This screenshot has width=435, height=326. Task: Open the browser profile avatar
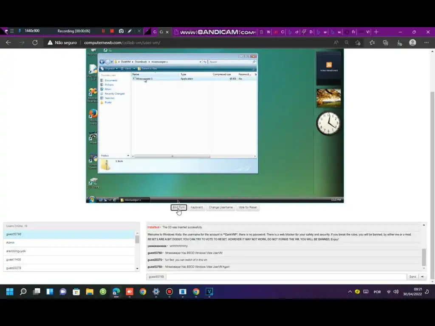[x=412, y=42]
